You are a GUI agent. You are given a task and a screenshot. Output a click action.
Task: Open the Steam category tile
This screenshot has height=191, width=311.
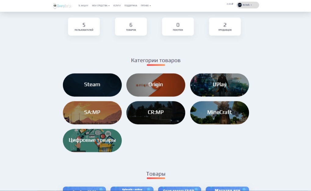pos(92,85)
